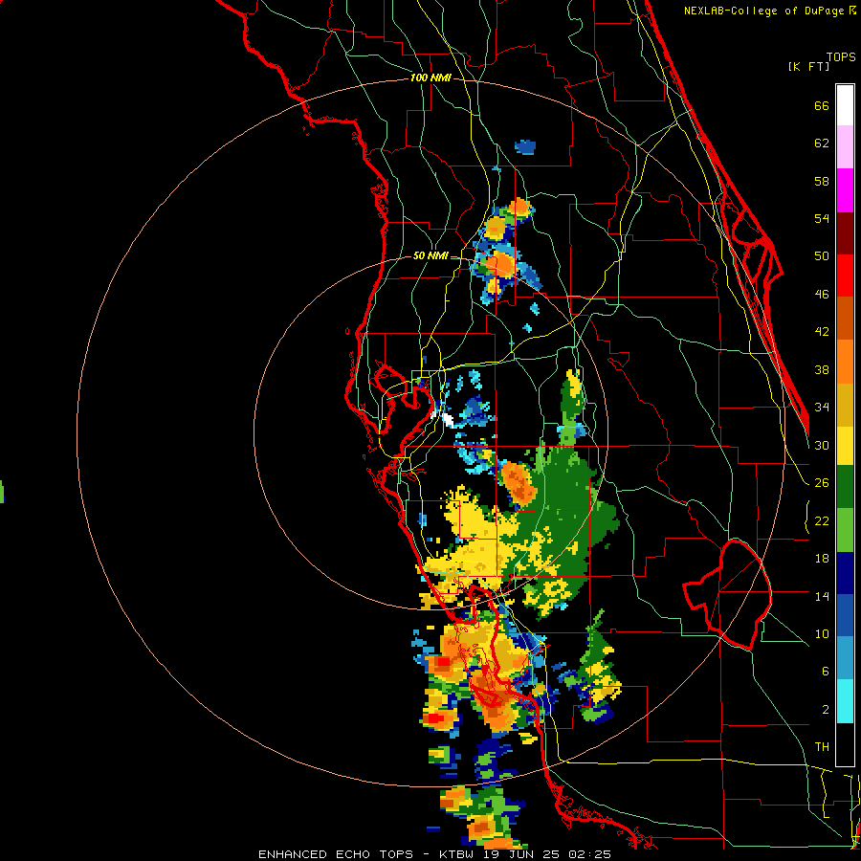Pick the cyan legend color band

point(845,702)
